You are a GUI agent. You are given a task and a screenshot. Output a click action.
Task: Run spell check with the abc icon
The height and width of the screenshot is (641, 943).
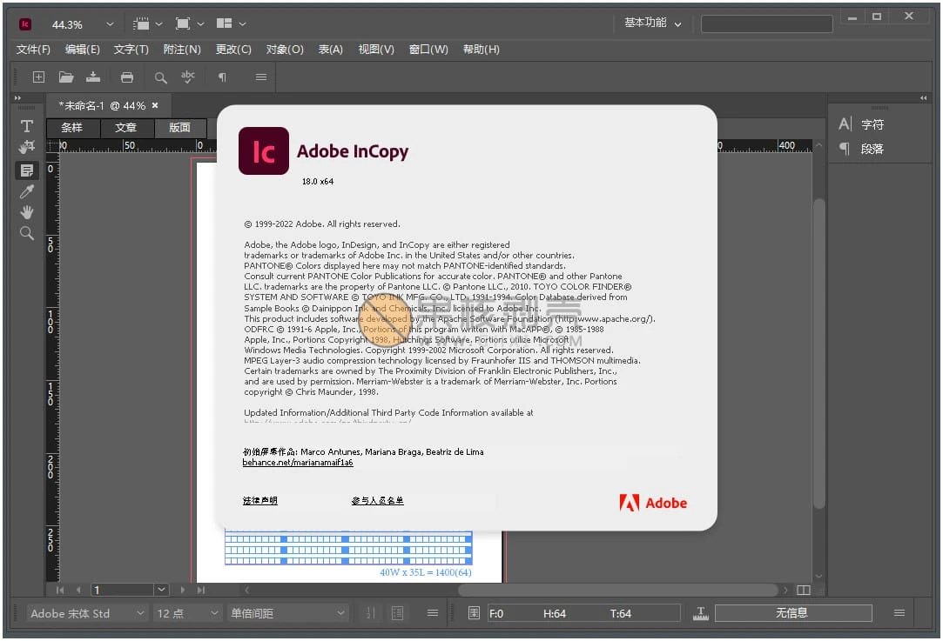(x=187, y=77)
